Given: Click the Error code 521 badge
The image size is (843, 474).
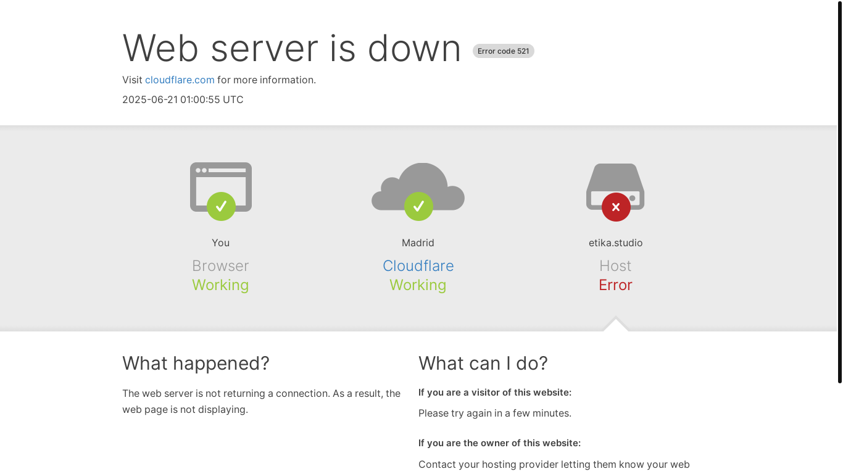Looking at the screenshot, I should [504, 51].
